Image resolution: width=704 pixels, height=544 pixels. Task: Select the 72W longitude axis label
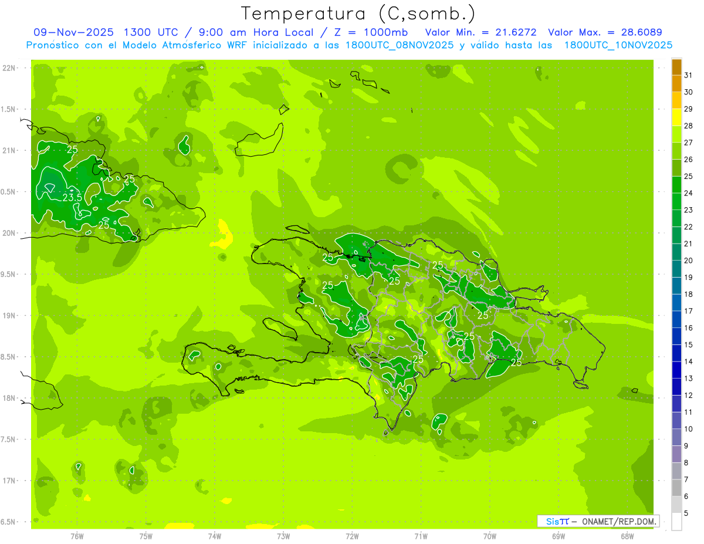point(352,536)
